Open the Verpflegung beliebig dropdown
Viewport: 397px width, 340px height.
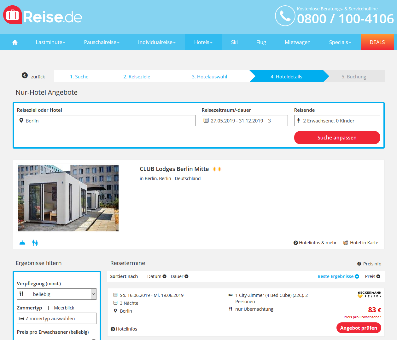coord(57,294)
